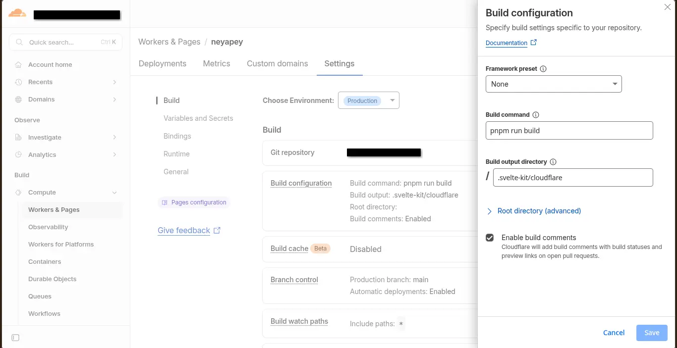Click the Save button
This screenshot has width=677, height=348.
652,333
